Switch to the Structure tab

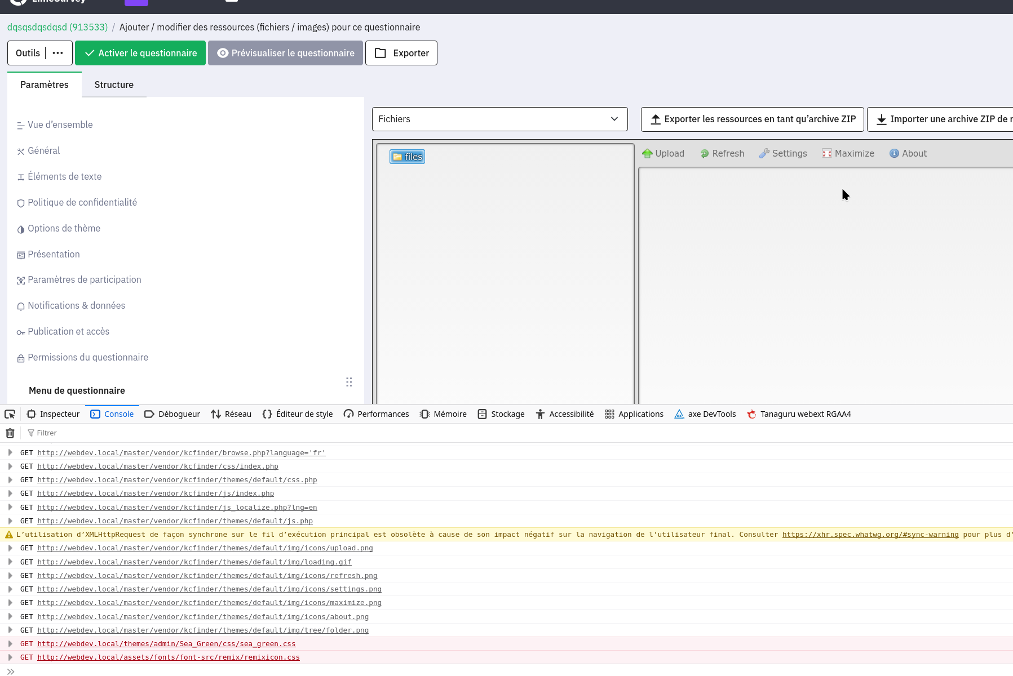tap(114, 84)
